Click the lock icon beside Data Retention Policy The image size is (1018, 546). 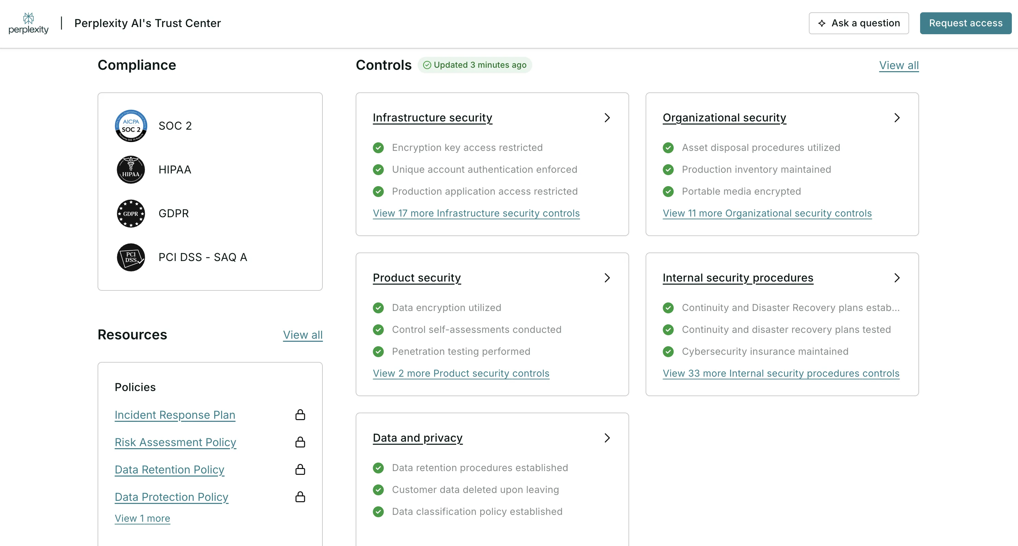click(x=300, y=469)
